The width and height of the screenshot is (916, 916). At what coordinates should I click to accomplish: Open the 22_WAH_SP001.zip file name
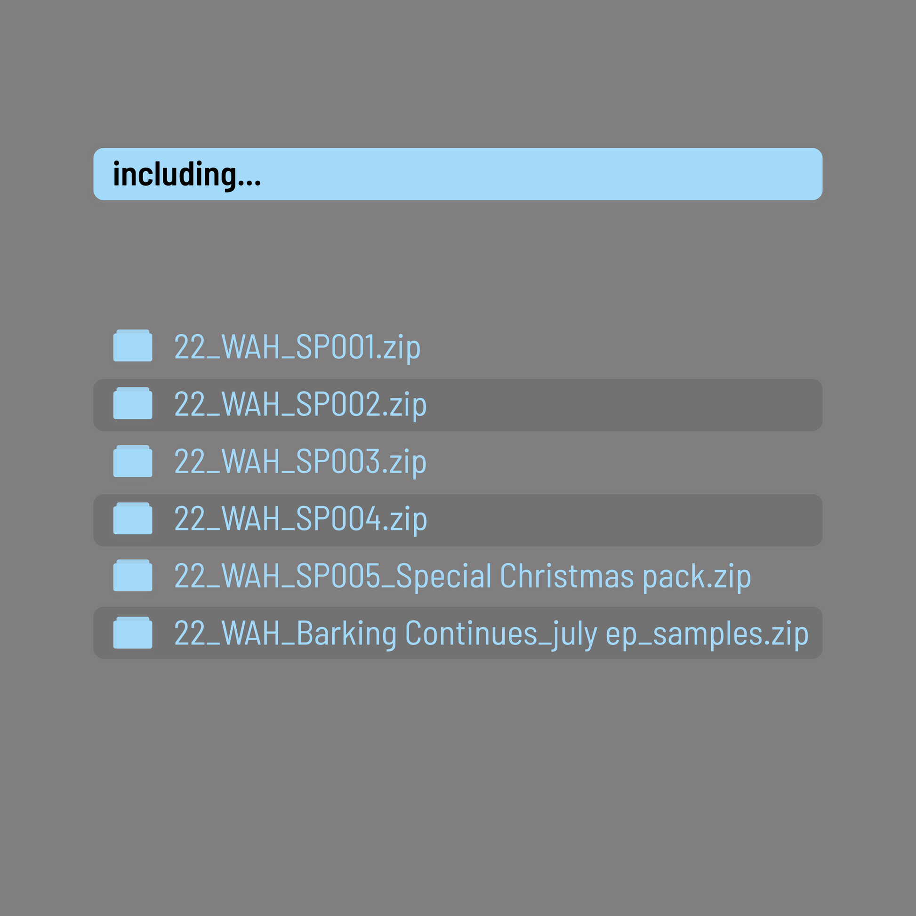tap(297, 347)
